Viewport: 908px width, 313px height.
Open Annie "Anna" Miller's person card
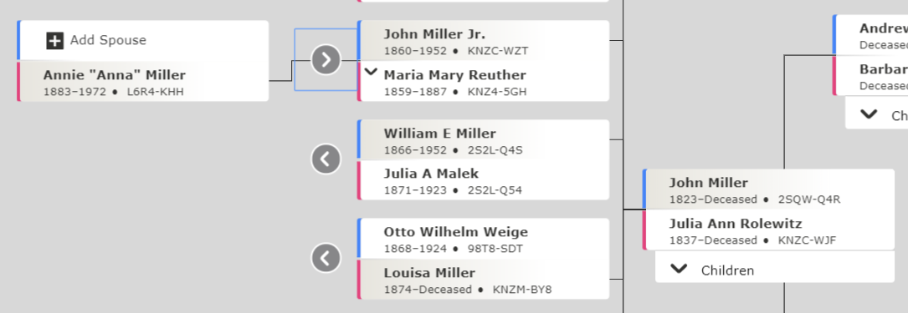[143, 82]
